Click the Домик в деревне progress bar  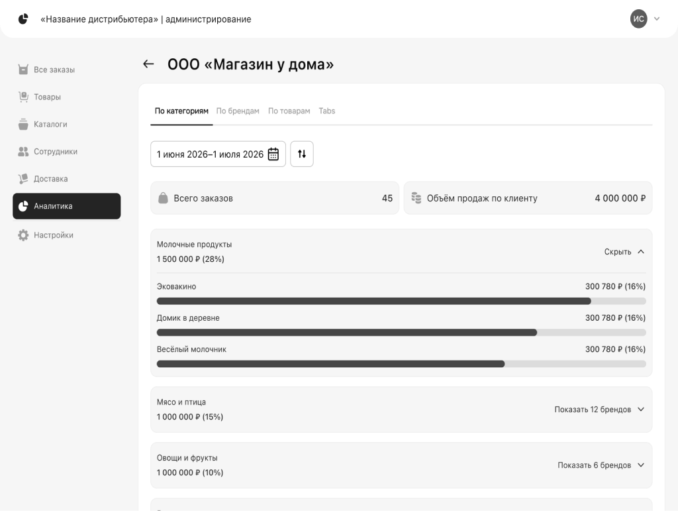point(401,332)
